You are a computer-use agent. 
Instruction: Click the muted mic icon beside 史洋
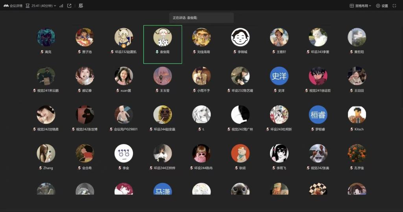(x=275, y=90)
